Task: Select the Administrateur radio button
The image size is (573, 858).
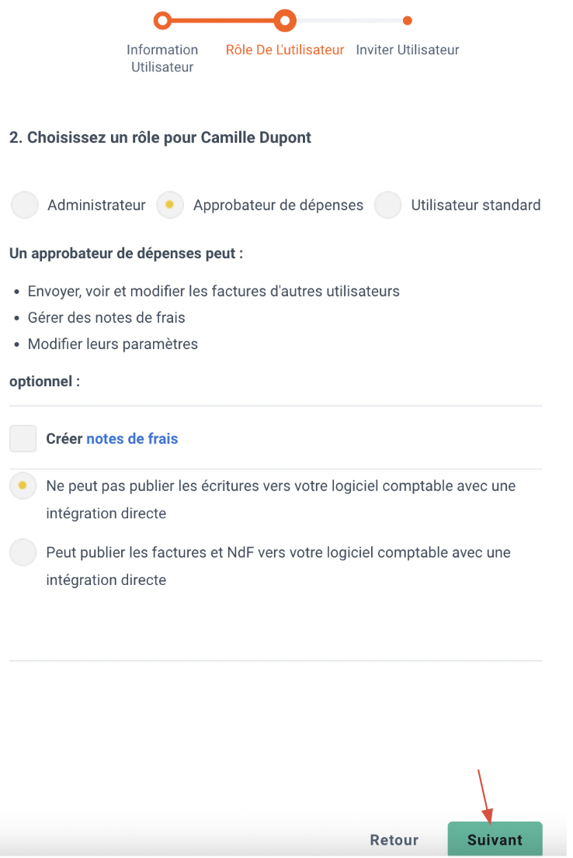Action: click(x=24, y=206)
